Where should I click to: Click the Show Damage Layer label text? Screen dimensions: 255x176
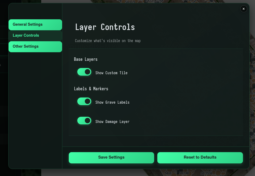(x=112, y=121)
